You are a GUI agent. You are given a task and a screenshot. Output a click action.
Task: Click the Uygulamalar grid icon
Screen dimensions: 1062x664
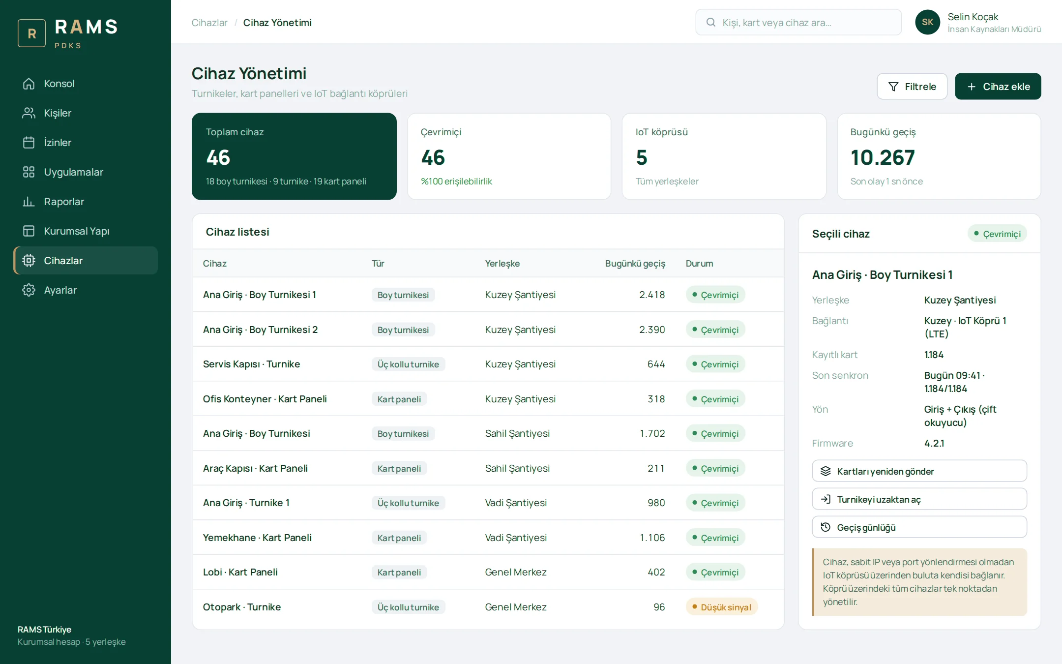click(x=29, y=172)
